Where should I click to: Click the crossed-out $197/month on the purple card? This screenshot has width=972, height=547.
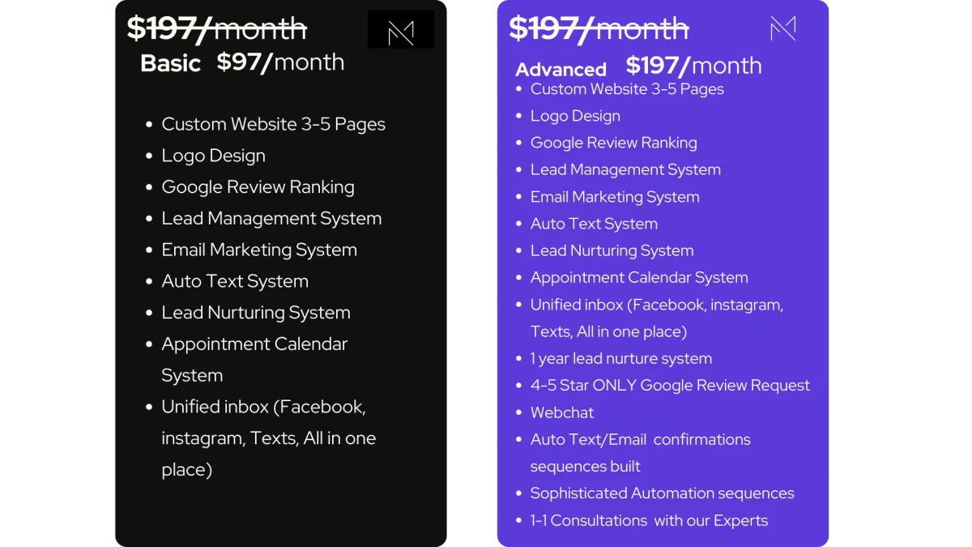tap(599, 28)
